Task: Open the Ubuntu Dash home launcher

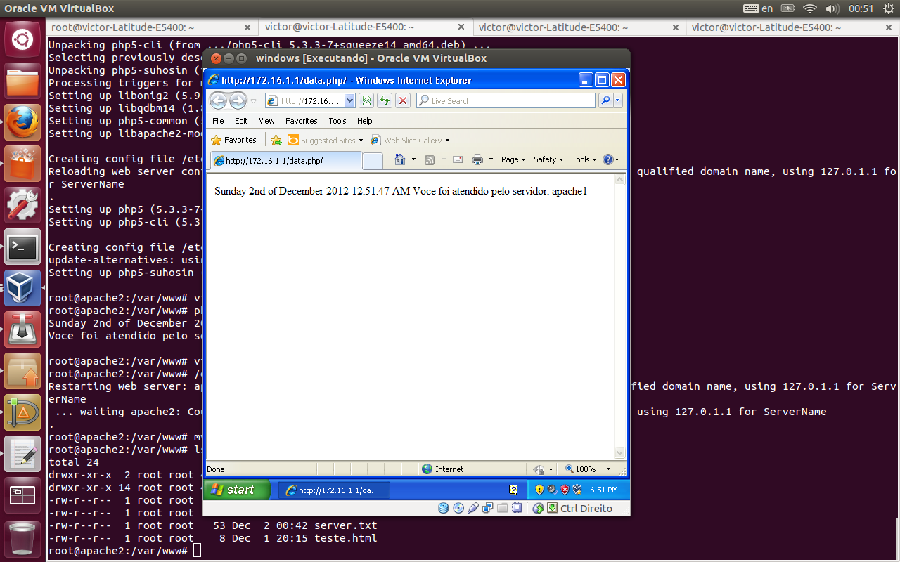Action: 22,39
